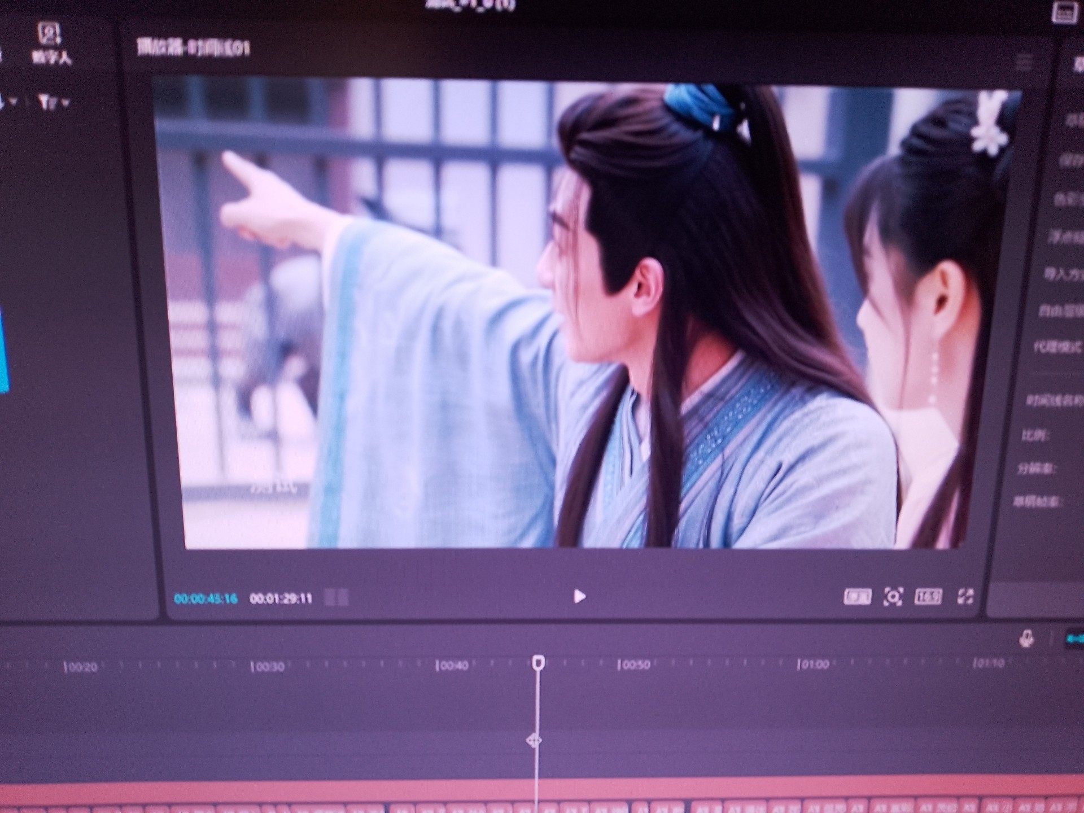Screen dimensions: 1084x813
Task: Enter fullscreen preview mode
Action: (965, 597)
